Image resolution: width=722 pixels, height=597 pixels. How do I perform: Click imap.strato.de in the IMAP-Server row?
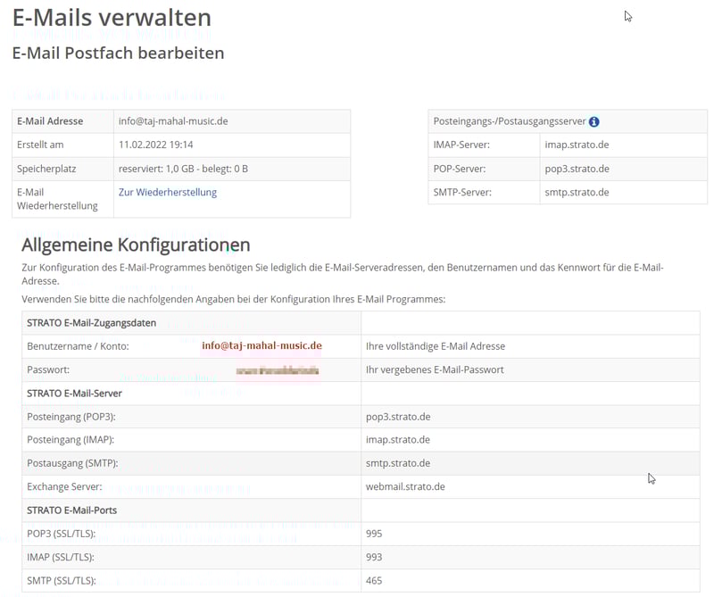point(577,145)
